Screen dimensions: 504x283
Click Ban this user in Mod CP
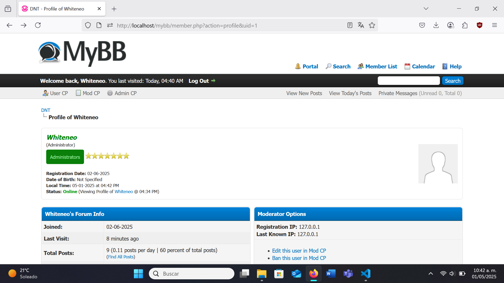coord(299,258)
